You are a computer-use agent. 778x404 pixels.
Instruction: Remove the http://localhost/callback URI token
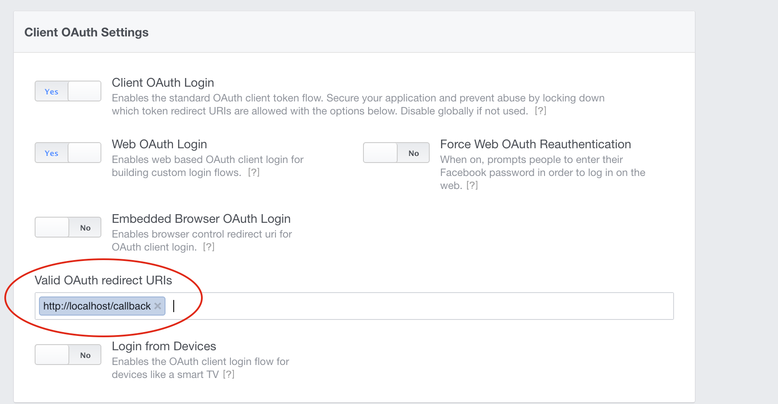coord(158,306)
